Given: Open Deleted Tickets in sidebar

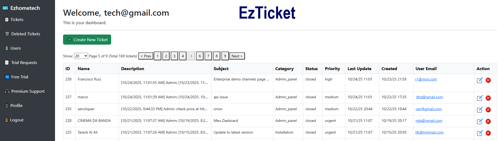Looking at the screenshot, I should pyautogui.click(x=25, y=34).
